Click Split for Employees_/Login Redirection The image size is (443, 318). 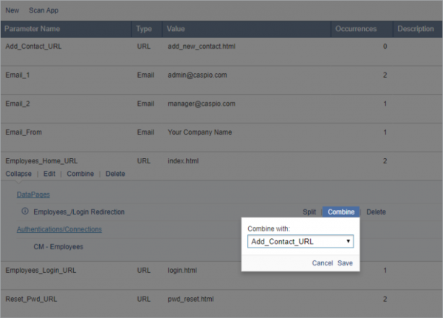(309, 212)
